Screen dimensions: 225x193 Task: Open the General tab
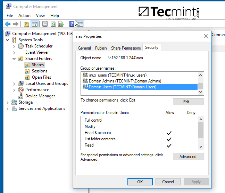click(x=84, y=48)
